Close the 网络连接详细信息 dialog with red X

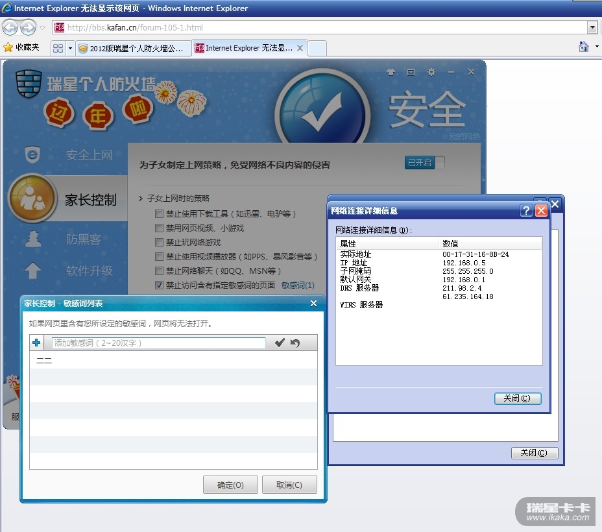541,210
